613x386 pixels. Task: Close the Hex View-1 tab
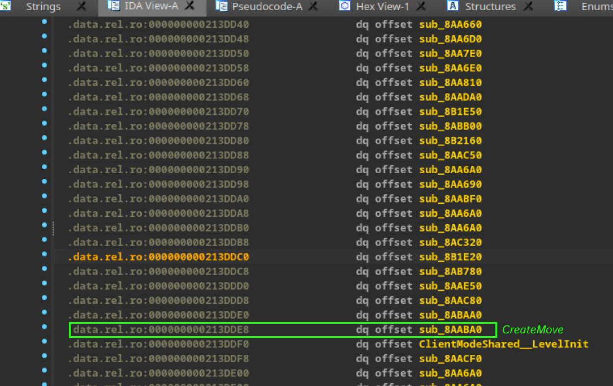pos(420,7)
